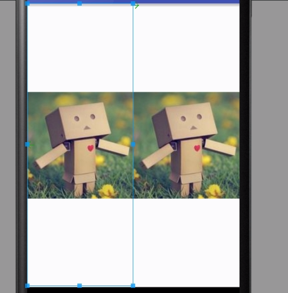The width and height of the screenshot is (288, 293).
Task: Click the bottom-left corner selection handle
Action: pyautogui.click(x=28, y=285)
